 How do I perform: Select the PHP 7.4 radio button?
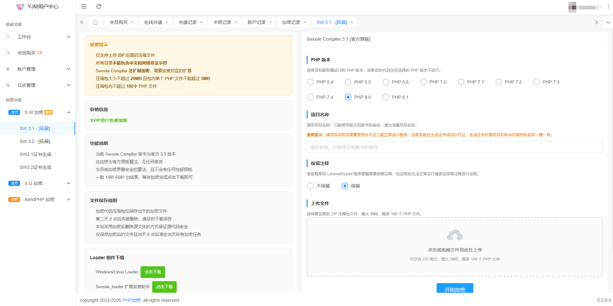310,97
